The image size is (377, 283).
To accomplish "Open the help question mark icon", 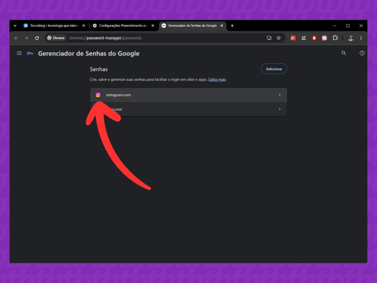I will pos(362,53).
